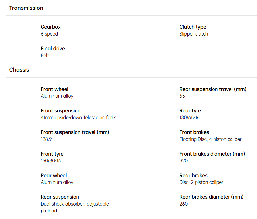Screen dimensions: 257x219
Task: Select the 180/65-16 rear tyre value
Action: tap(189, 118)
